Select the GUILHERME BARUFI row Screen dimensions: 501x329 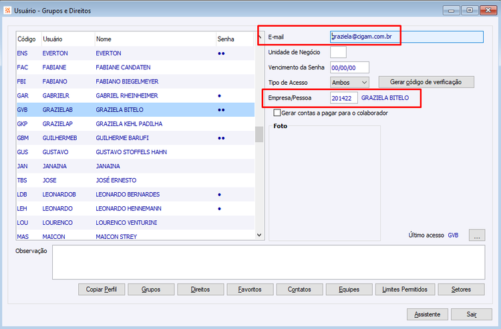[136, 138]
